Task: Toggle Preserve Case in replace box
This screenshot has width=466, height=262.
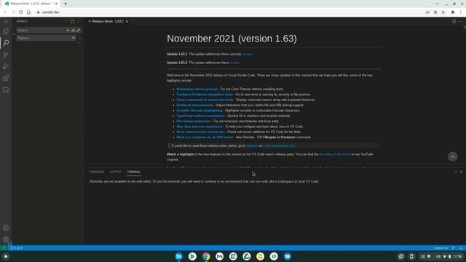Action: coord(73,38)
